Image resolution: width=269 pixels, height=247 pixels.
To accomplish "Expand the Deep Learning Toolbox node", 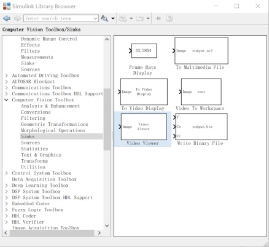I will [7, 186].
